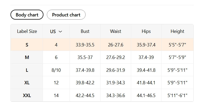The image size is (201, 107).
Task: Click the Waist column header
Action: pos(115,31)
